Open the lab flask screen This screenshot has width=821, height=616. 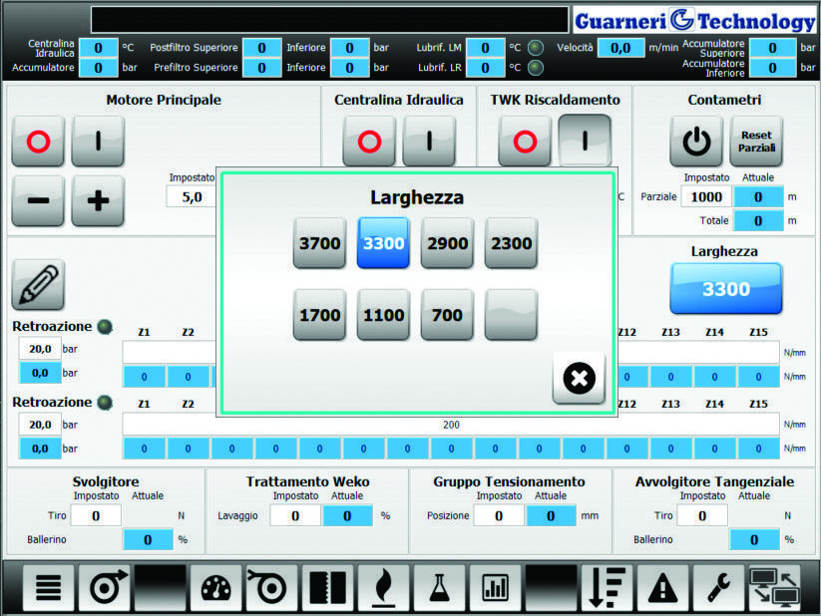coord(441,587)
